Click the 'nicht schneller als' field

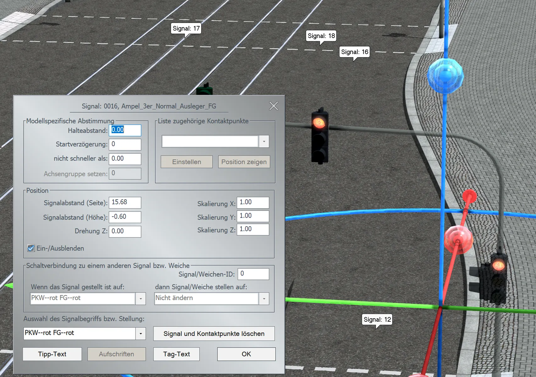(125, 159)
